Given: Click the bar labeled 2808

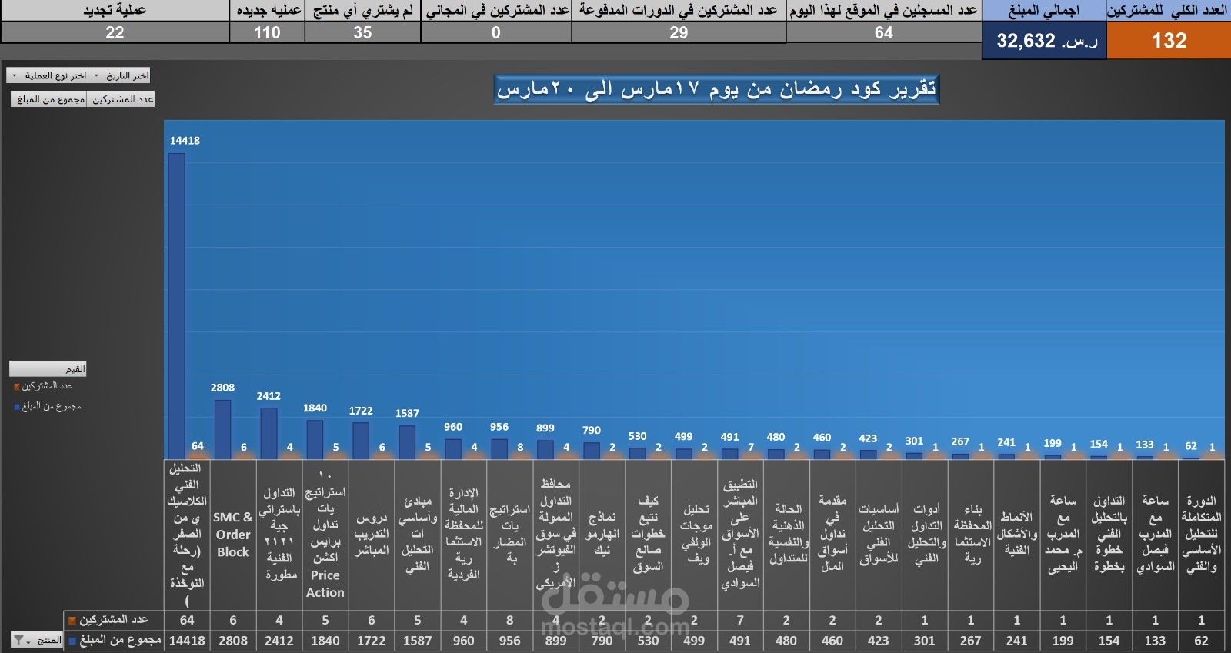Looking at the screenshot, I should (222, 429).
